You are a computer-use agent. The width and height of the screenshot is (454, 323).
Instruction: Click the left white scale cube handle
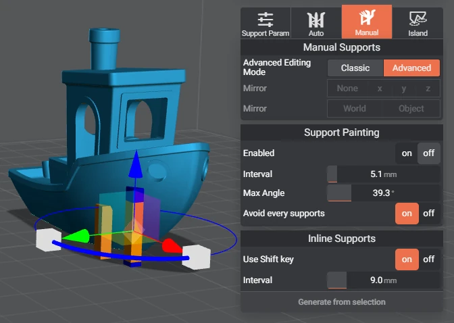point(49,239)
